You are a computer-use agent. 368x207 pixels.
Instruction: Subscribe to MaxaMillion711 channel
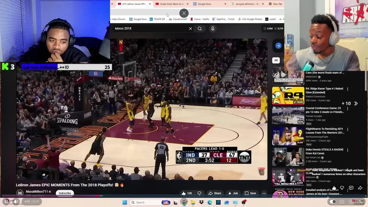[65, 193]
